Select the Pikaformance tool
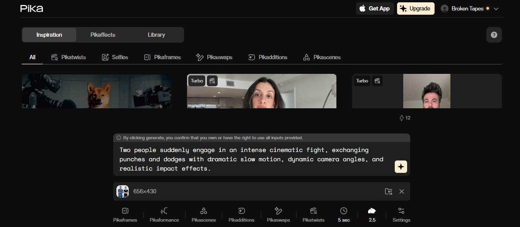Image resolution: width=520 pixels, height=227 pixels. [x=164, y=215]
